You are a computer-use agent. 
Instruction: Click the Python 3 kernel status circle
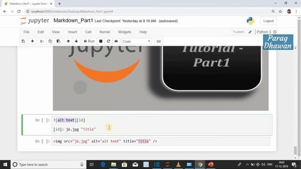[x=275, y=32]
